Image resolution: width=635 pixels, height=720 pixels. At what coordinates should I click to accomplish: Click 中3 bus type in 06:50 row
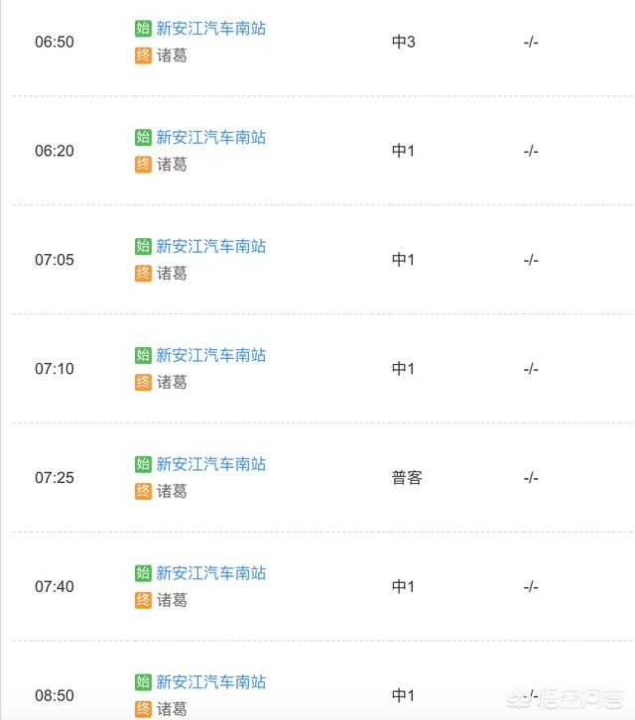404,42
